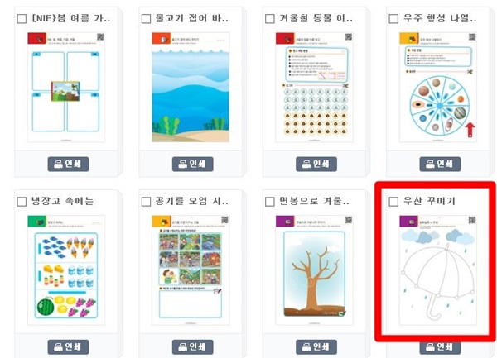
Task: Click 인쇄 below the space planets worksheet
Action: [x=440, y=164]
